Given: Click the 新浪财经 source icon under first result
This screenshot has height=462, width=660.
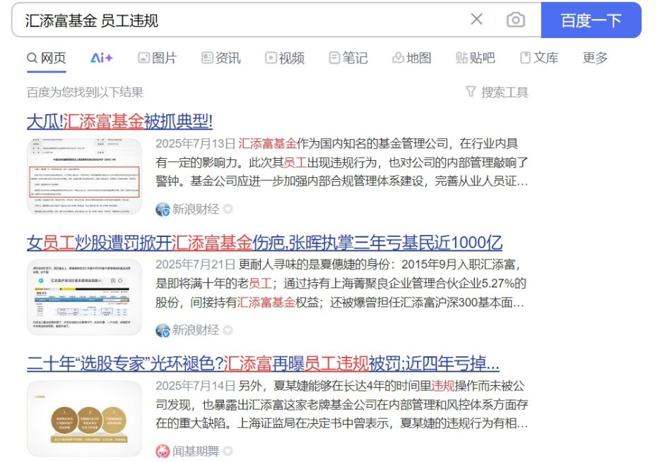Looking at the screenshot, I should 163,209.
